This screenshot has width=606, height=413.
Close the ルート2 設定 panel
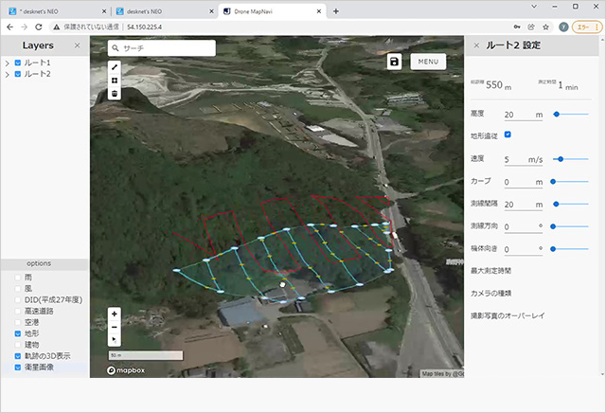475,45
